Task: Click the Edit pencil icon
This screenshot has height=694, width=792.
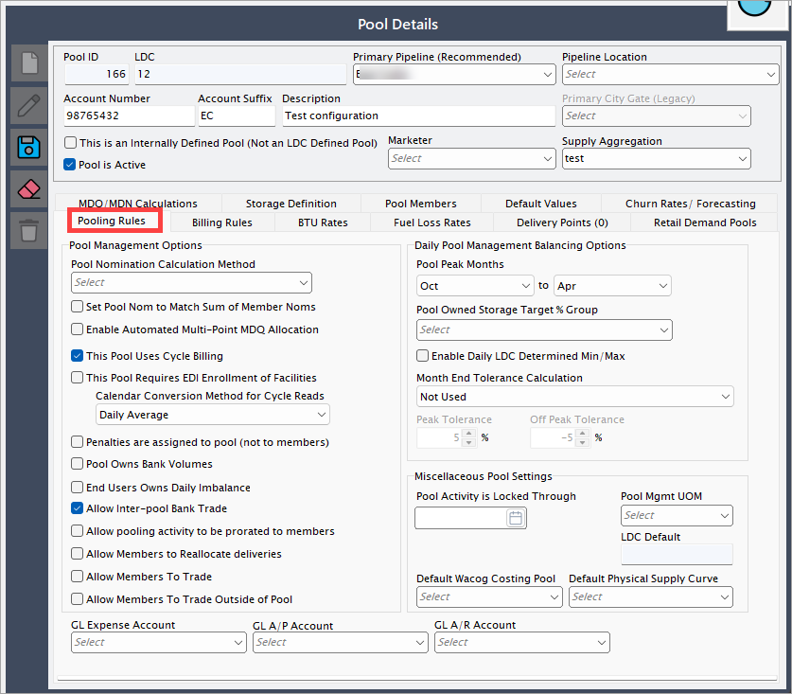Action: pyautogui.click(x=29, y=106)
